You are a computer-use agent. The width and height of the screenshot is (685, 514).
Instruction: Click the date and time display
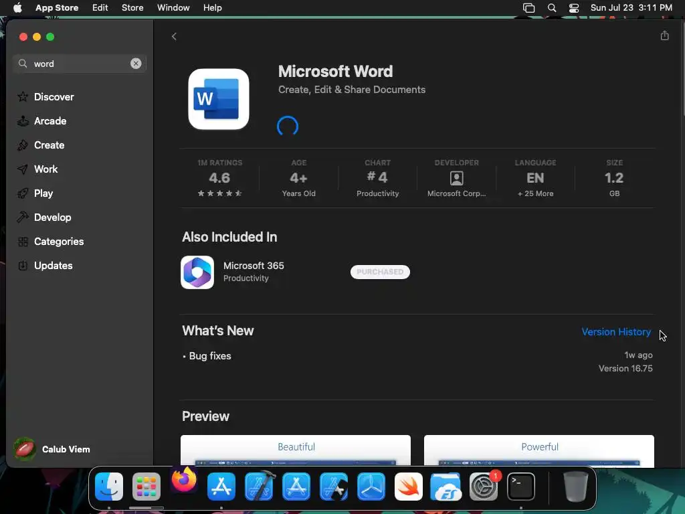pyautogui.click(x=631, y=8)
